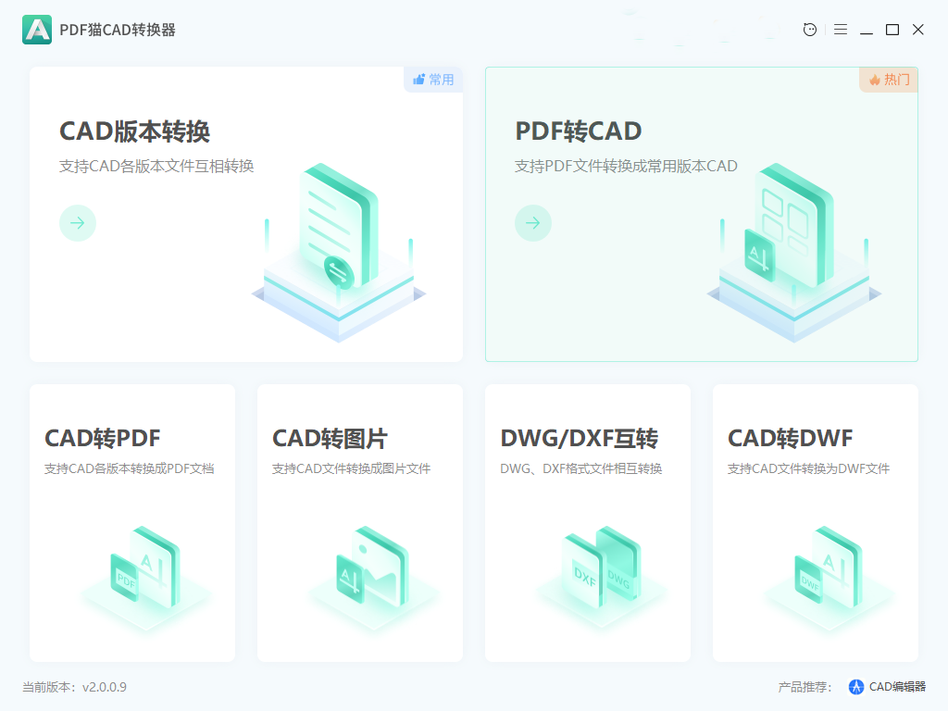The image size is (948, 711).
Task: Click the blue CAD编辑器 icon bottom-right
Action: (854, 686)
